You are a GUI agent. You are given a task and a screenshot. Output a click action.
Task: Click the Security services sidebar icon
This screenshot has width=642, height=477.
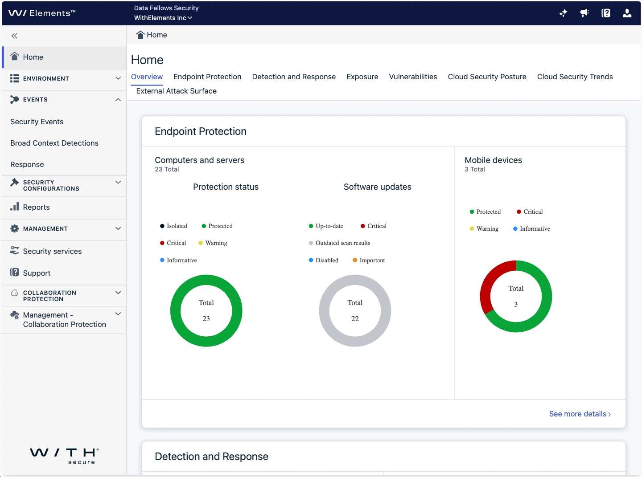pyautogui.click(x=15, y=251)
